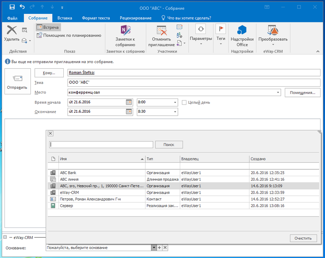Open the Параметры recurrence dropdown
This screenshot has width=325, height=258.
click(201, 35)
